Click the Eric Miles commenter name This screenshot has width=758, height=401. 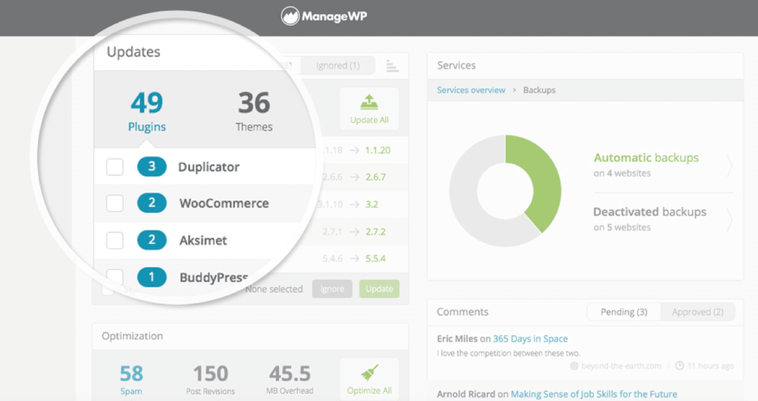pos(457,339)
